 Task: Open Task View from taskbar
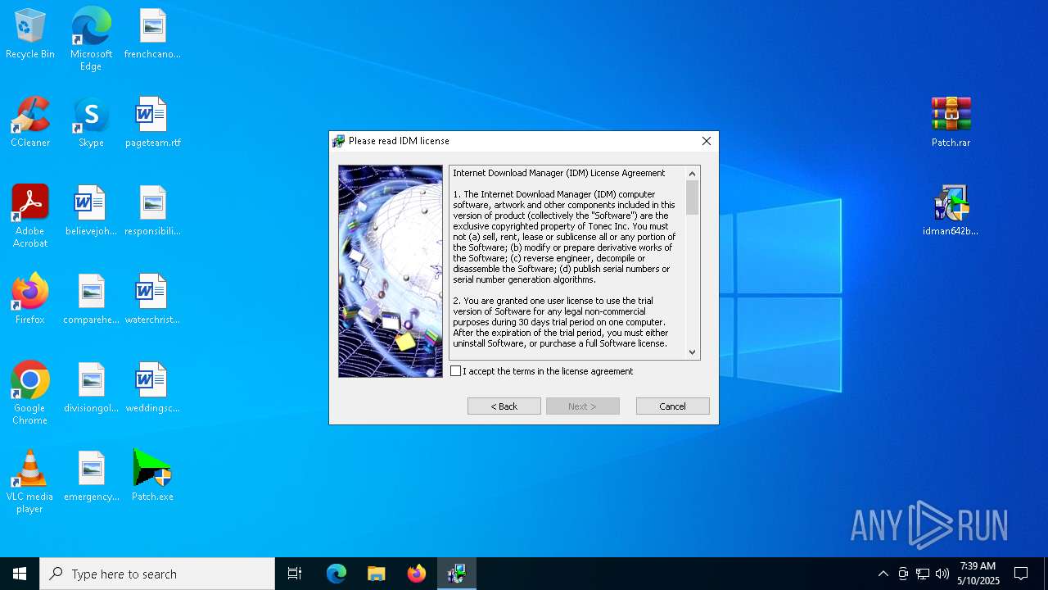pyautogui.click(x=295, y=574)
